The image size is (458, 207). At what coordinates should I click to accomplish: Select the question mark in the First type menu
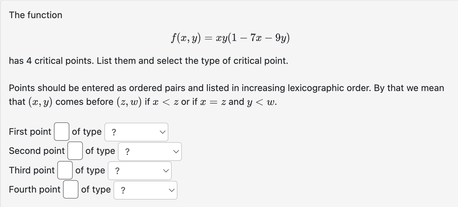tap(113, 132)
